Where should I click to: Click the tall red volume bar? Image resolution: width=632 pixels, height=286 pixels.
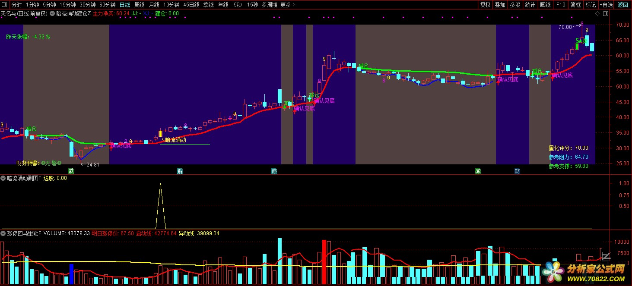pyautogui.click(x=324, y=262)
